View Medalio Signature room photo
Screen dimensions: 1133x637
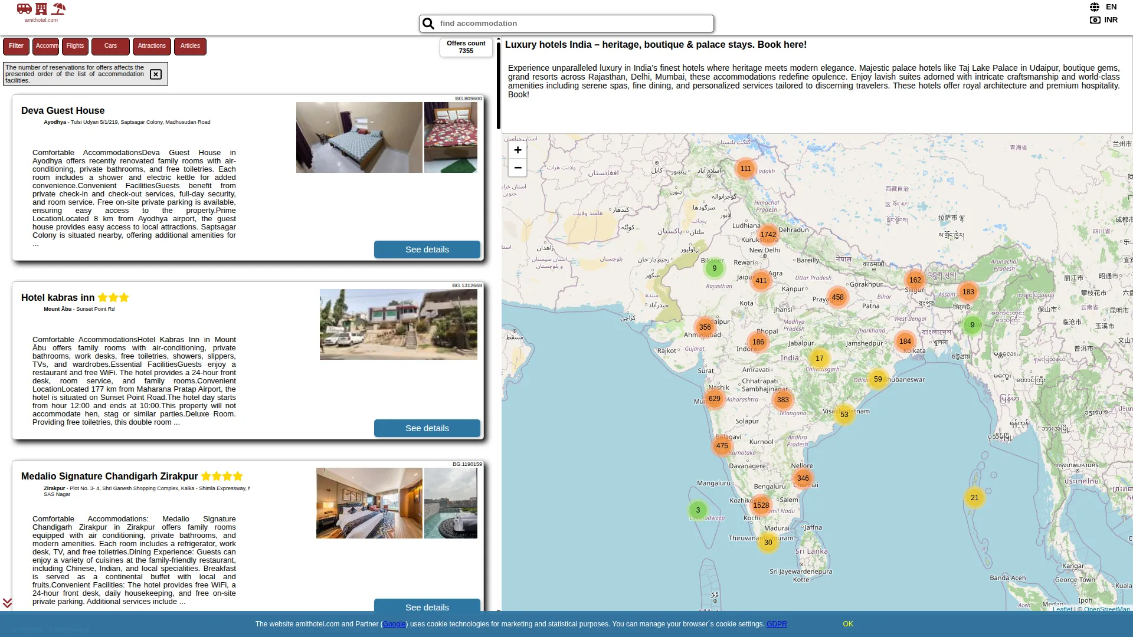369,503
